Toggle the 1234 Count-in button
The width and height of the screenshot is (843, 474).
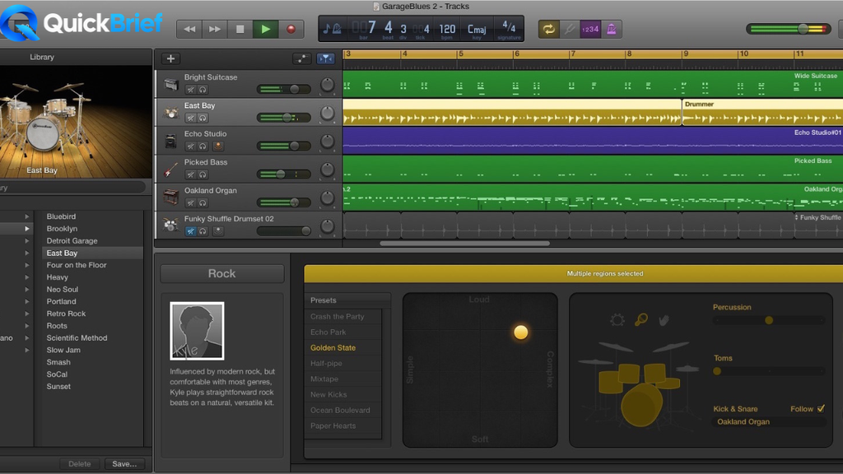[x=589, y=29]
